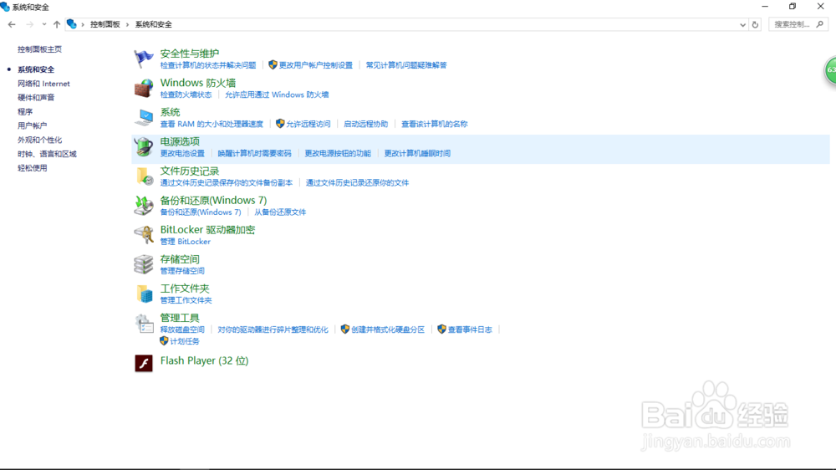Image resolution: width=836 pixels, height=470 pixels.
Task: Open 启动远程协助 link
Action: pos(366,124)
